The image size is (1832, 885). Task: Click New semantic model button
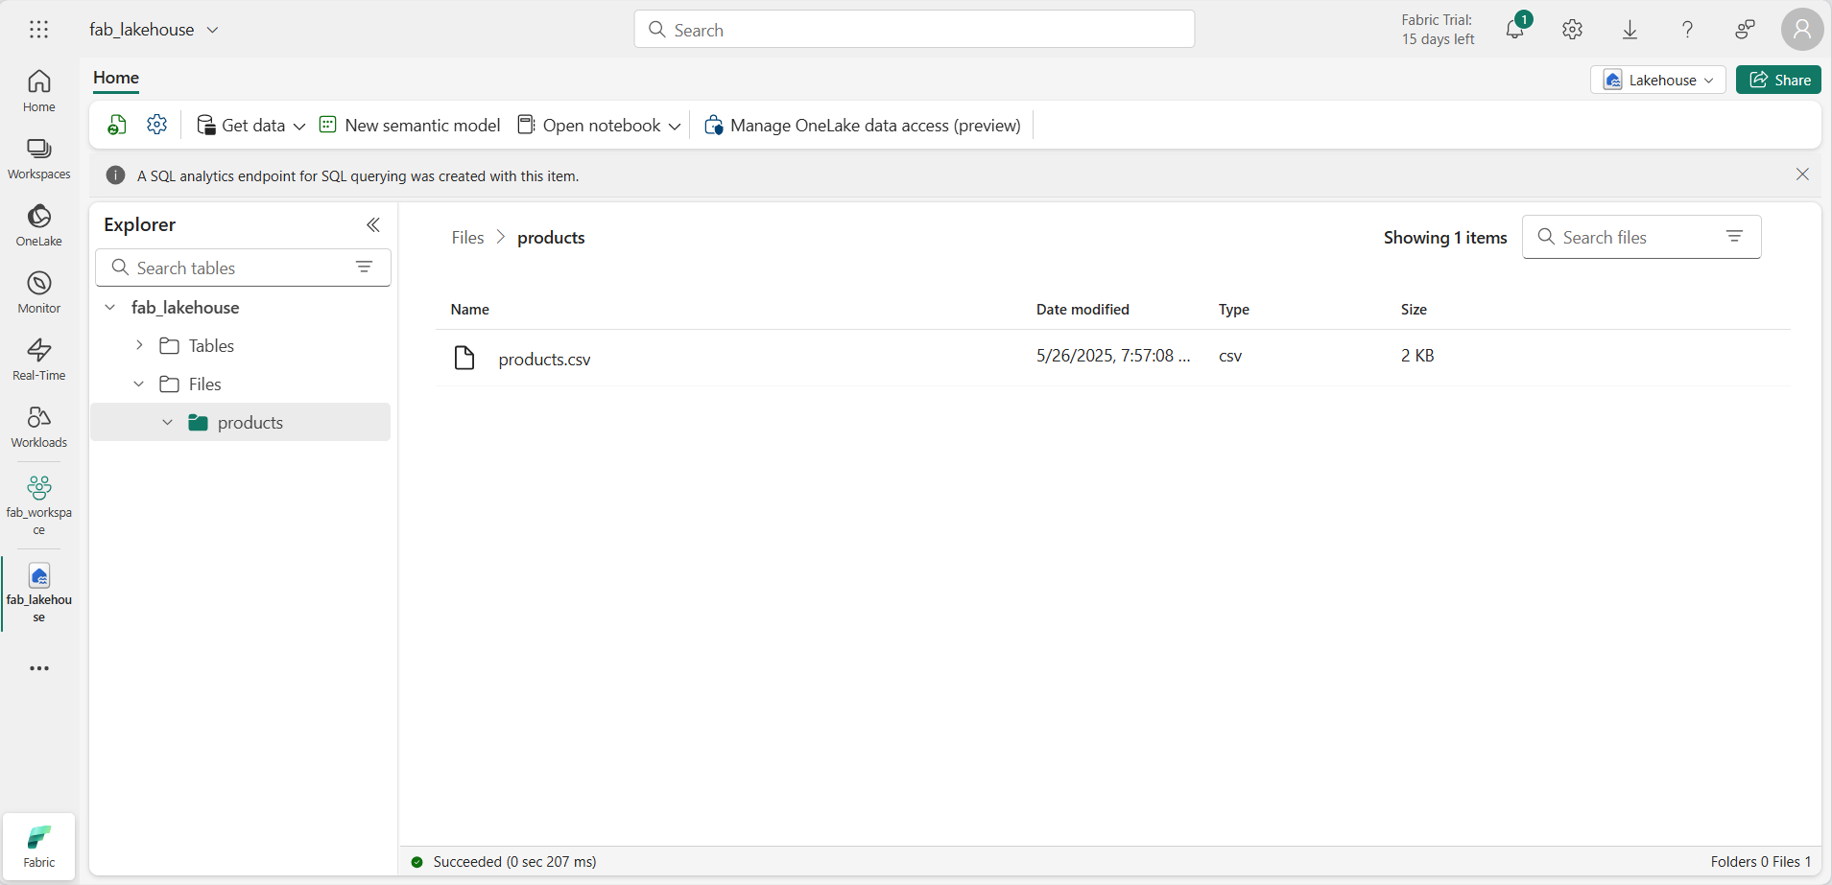tap(410, 126)
